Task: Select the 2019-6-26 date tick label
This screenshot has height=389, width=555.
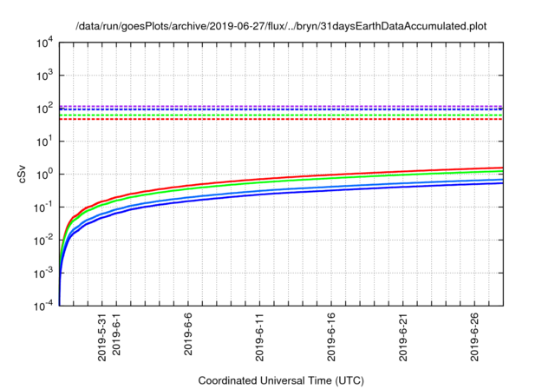Action: [x=476, y=339]
